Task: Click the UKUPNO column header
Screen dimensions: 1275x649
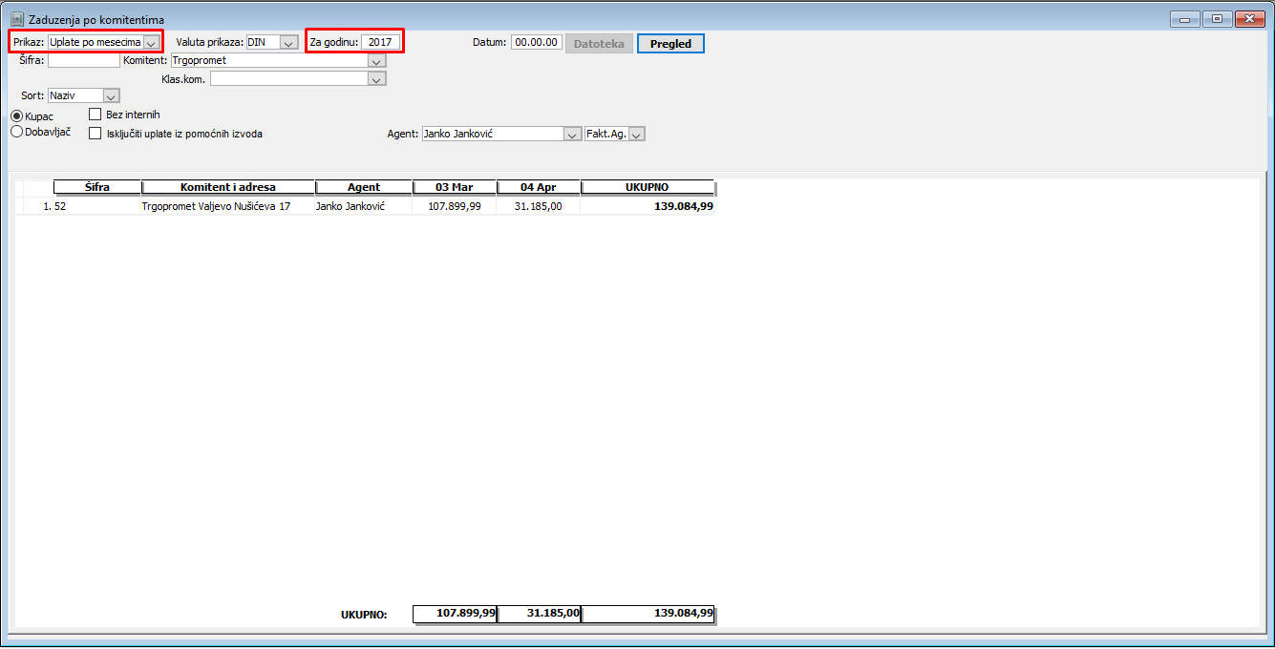Action: (x=648, y=187)
